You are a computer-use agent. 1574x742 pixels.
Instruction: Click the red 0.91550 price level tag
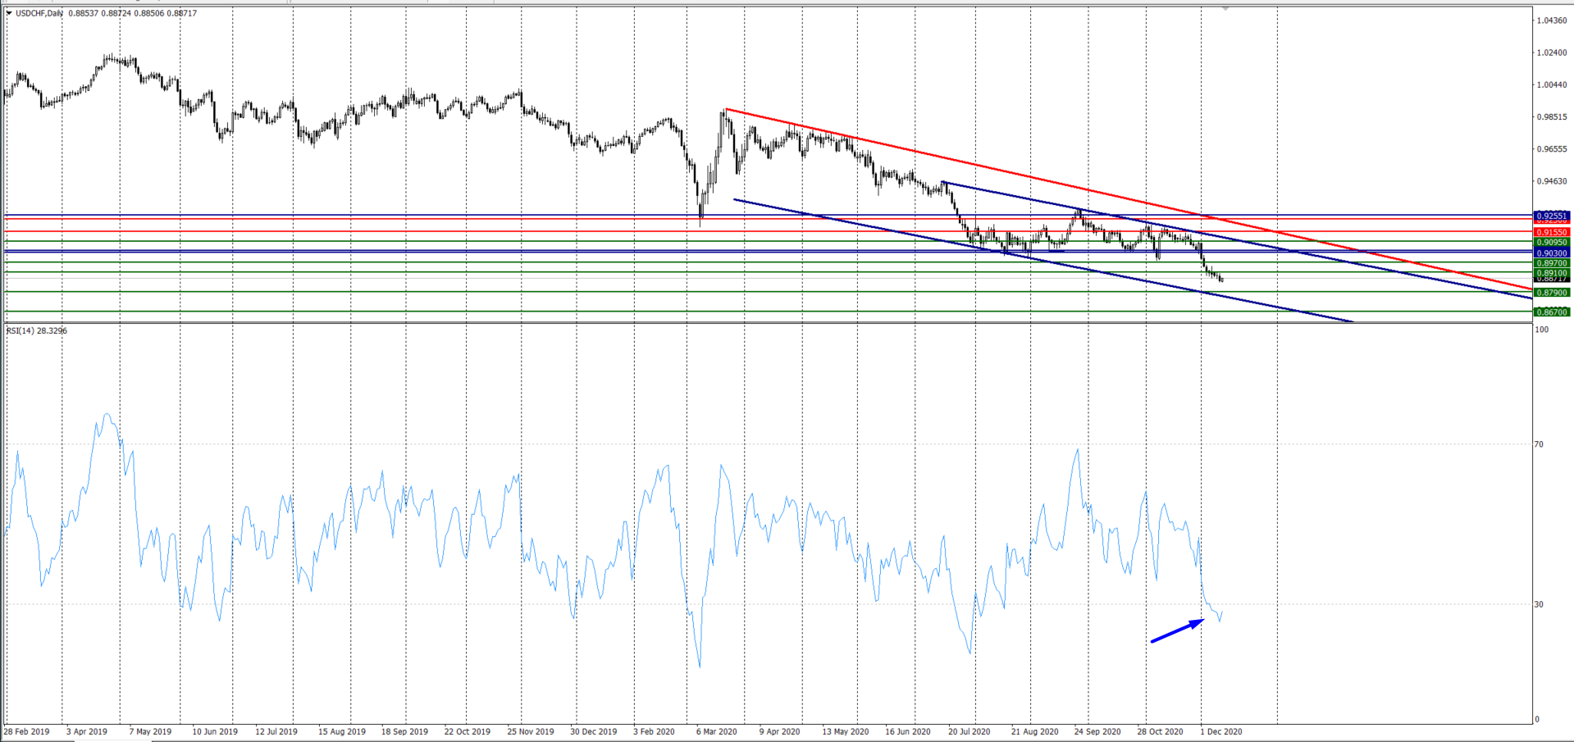pos(1551,233)
